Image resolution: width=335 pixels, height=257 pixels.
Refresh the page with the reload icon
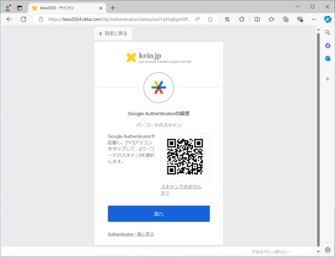click(x=23, y=19)
